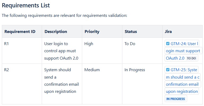The width and height of the screenshot is (204, 106).
Task: Click the GTM-25 Jira task type icon
Action: (168, 70)
